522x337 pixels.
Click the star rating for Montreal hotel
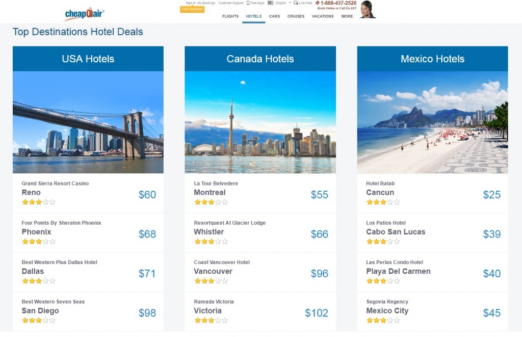tap(211, 202)
